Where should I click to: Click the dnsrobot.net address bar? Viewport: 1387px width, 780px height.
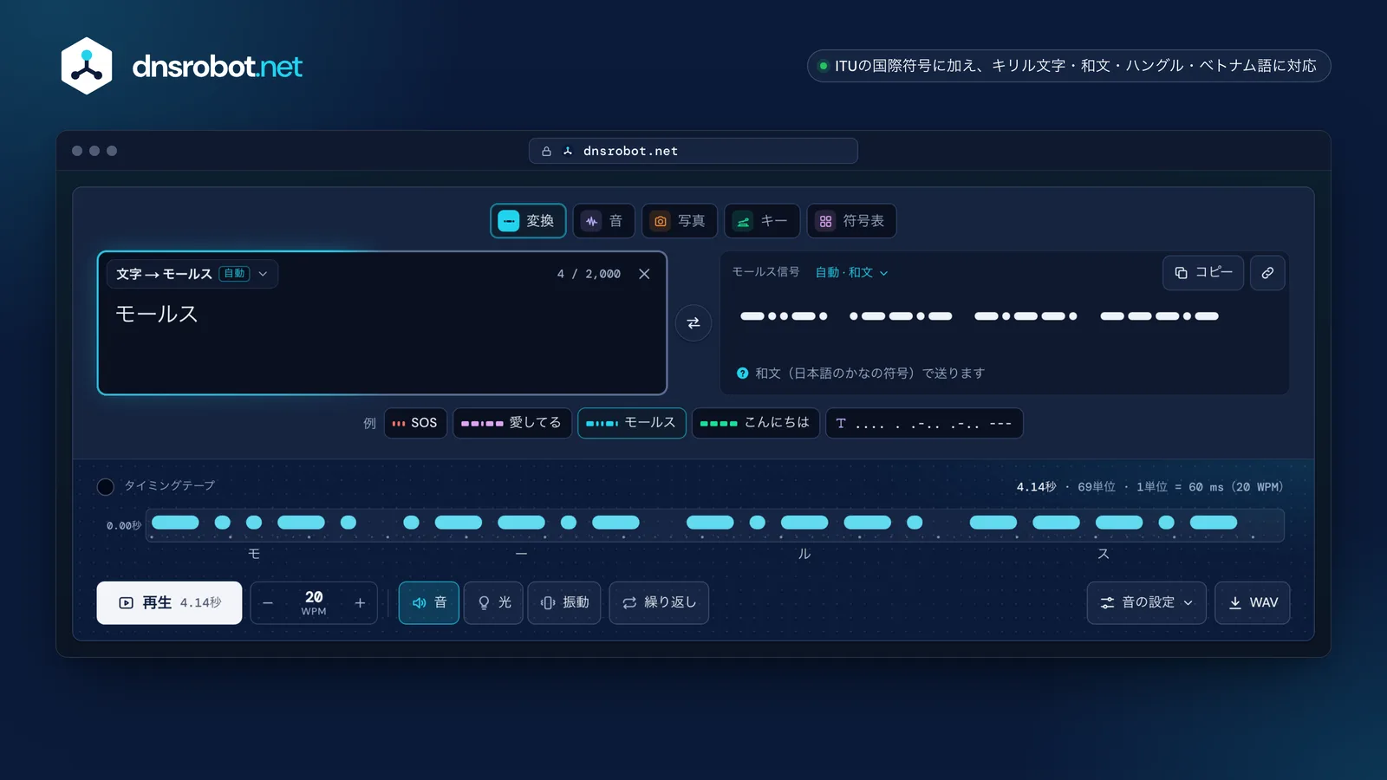pyautogui.click(x=693, y=151)
